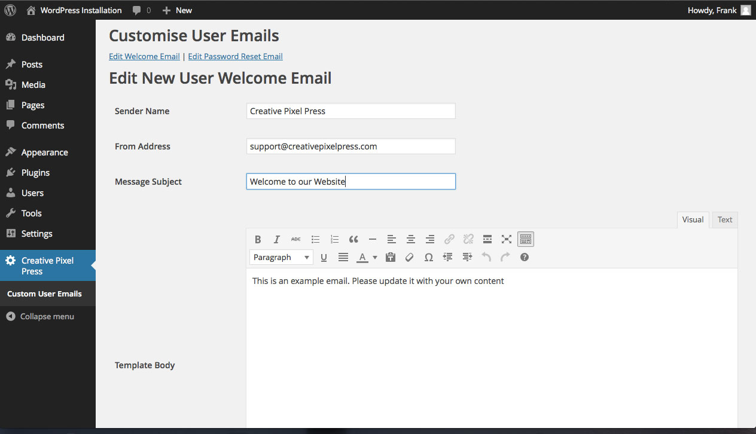Open the New content menu
756x434 pixels.
(177, 10)
